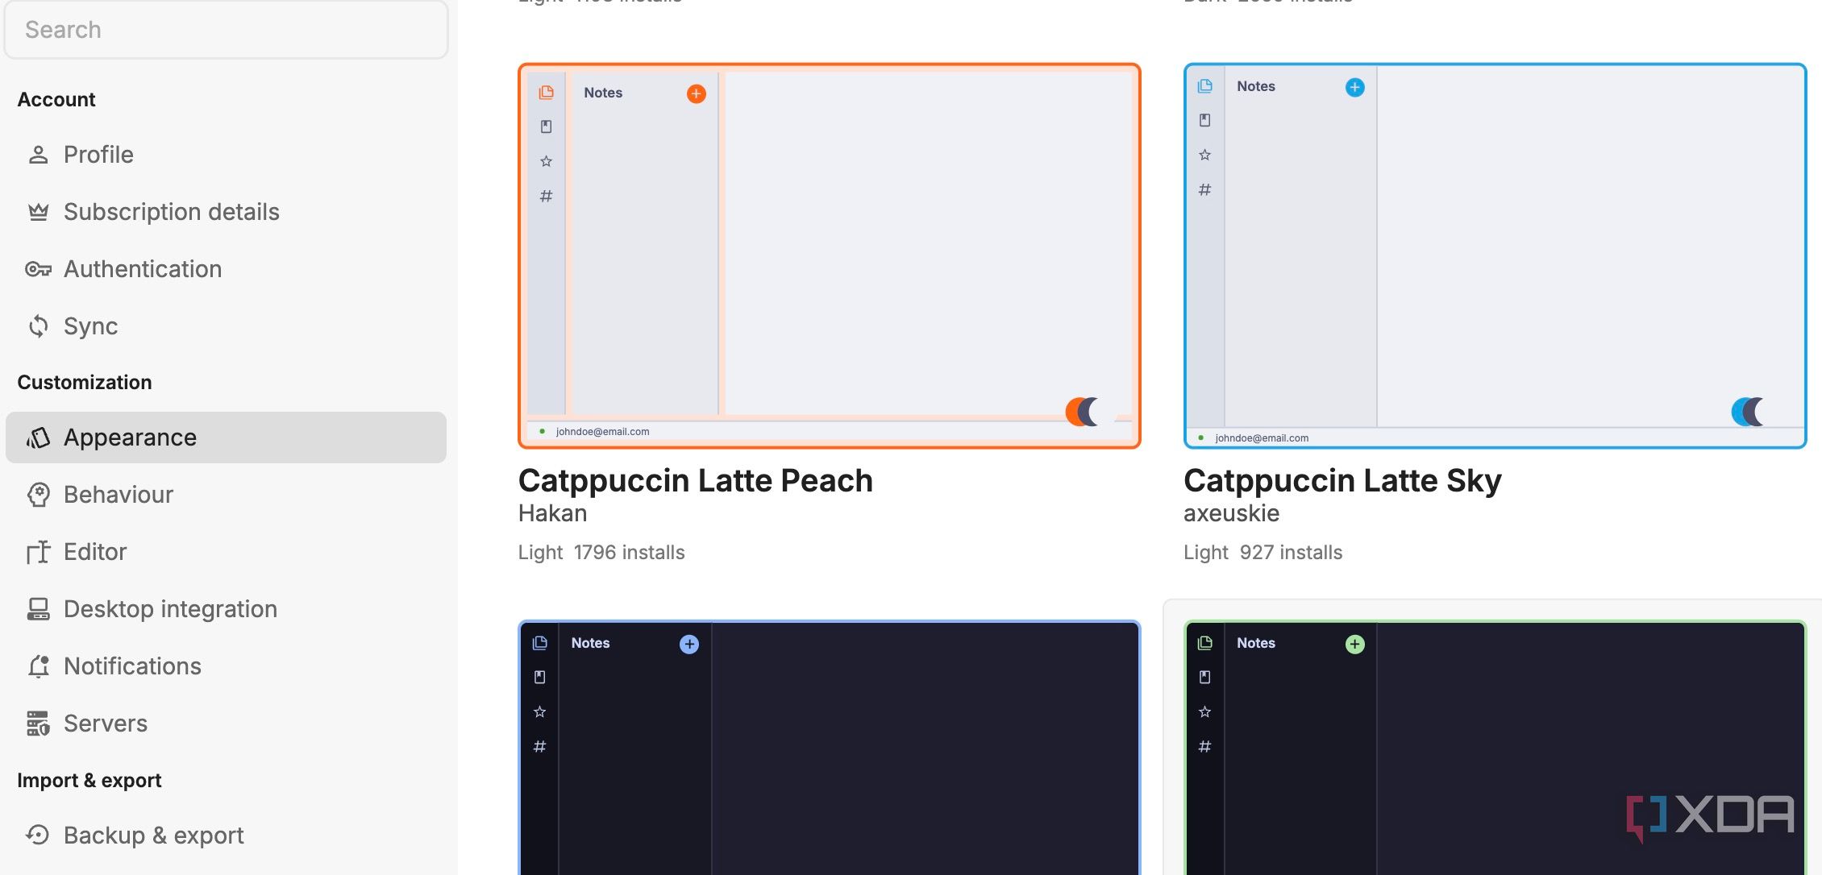Open Servers settings

click(226, 723)
